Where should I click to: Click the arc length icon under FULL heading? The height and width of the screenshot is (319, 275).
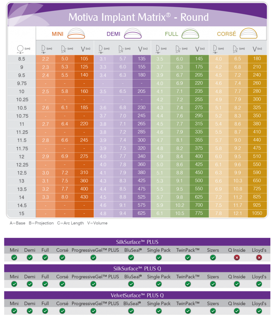pyautogui.click(x=179, y=49)
